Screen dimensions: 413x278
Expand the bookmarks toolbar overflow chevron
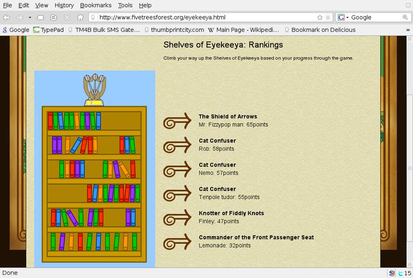coord(408,30)
